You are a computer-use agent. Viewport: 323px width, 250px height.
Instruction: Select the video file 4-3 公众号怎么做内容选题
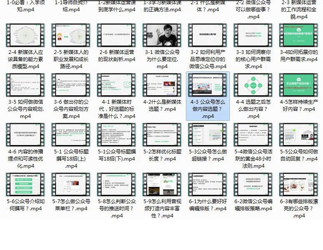[x=208, y=85]
